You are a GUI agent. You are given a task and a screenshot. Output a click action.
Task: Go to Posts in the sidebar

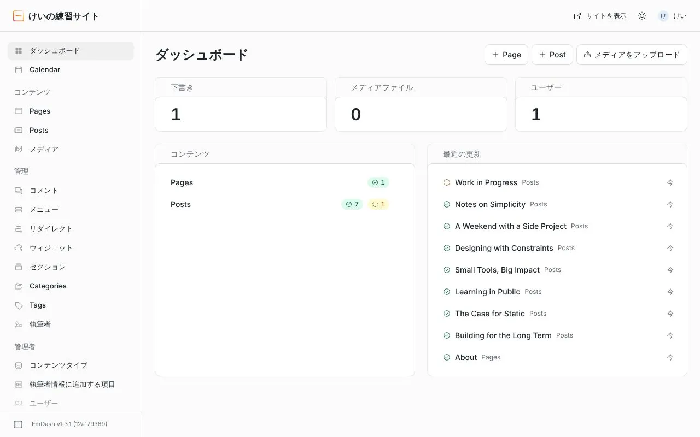click(x=71, y=131)
